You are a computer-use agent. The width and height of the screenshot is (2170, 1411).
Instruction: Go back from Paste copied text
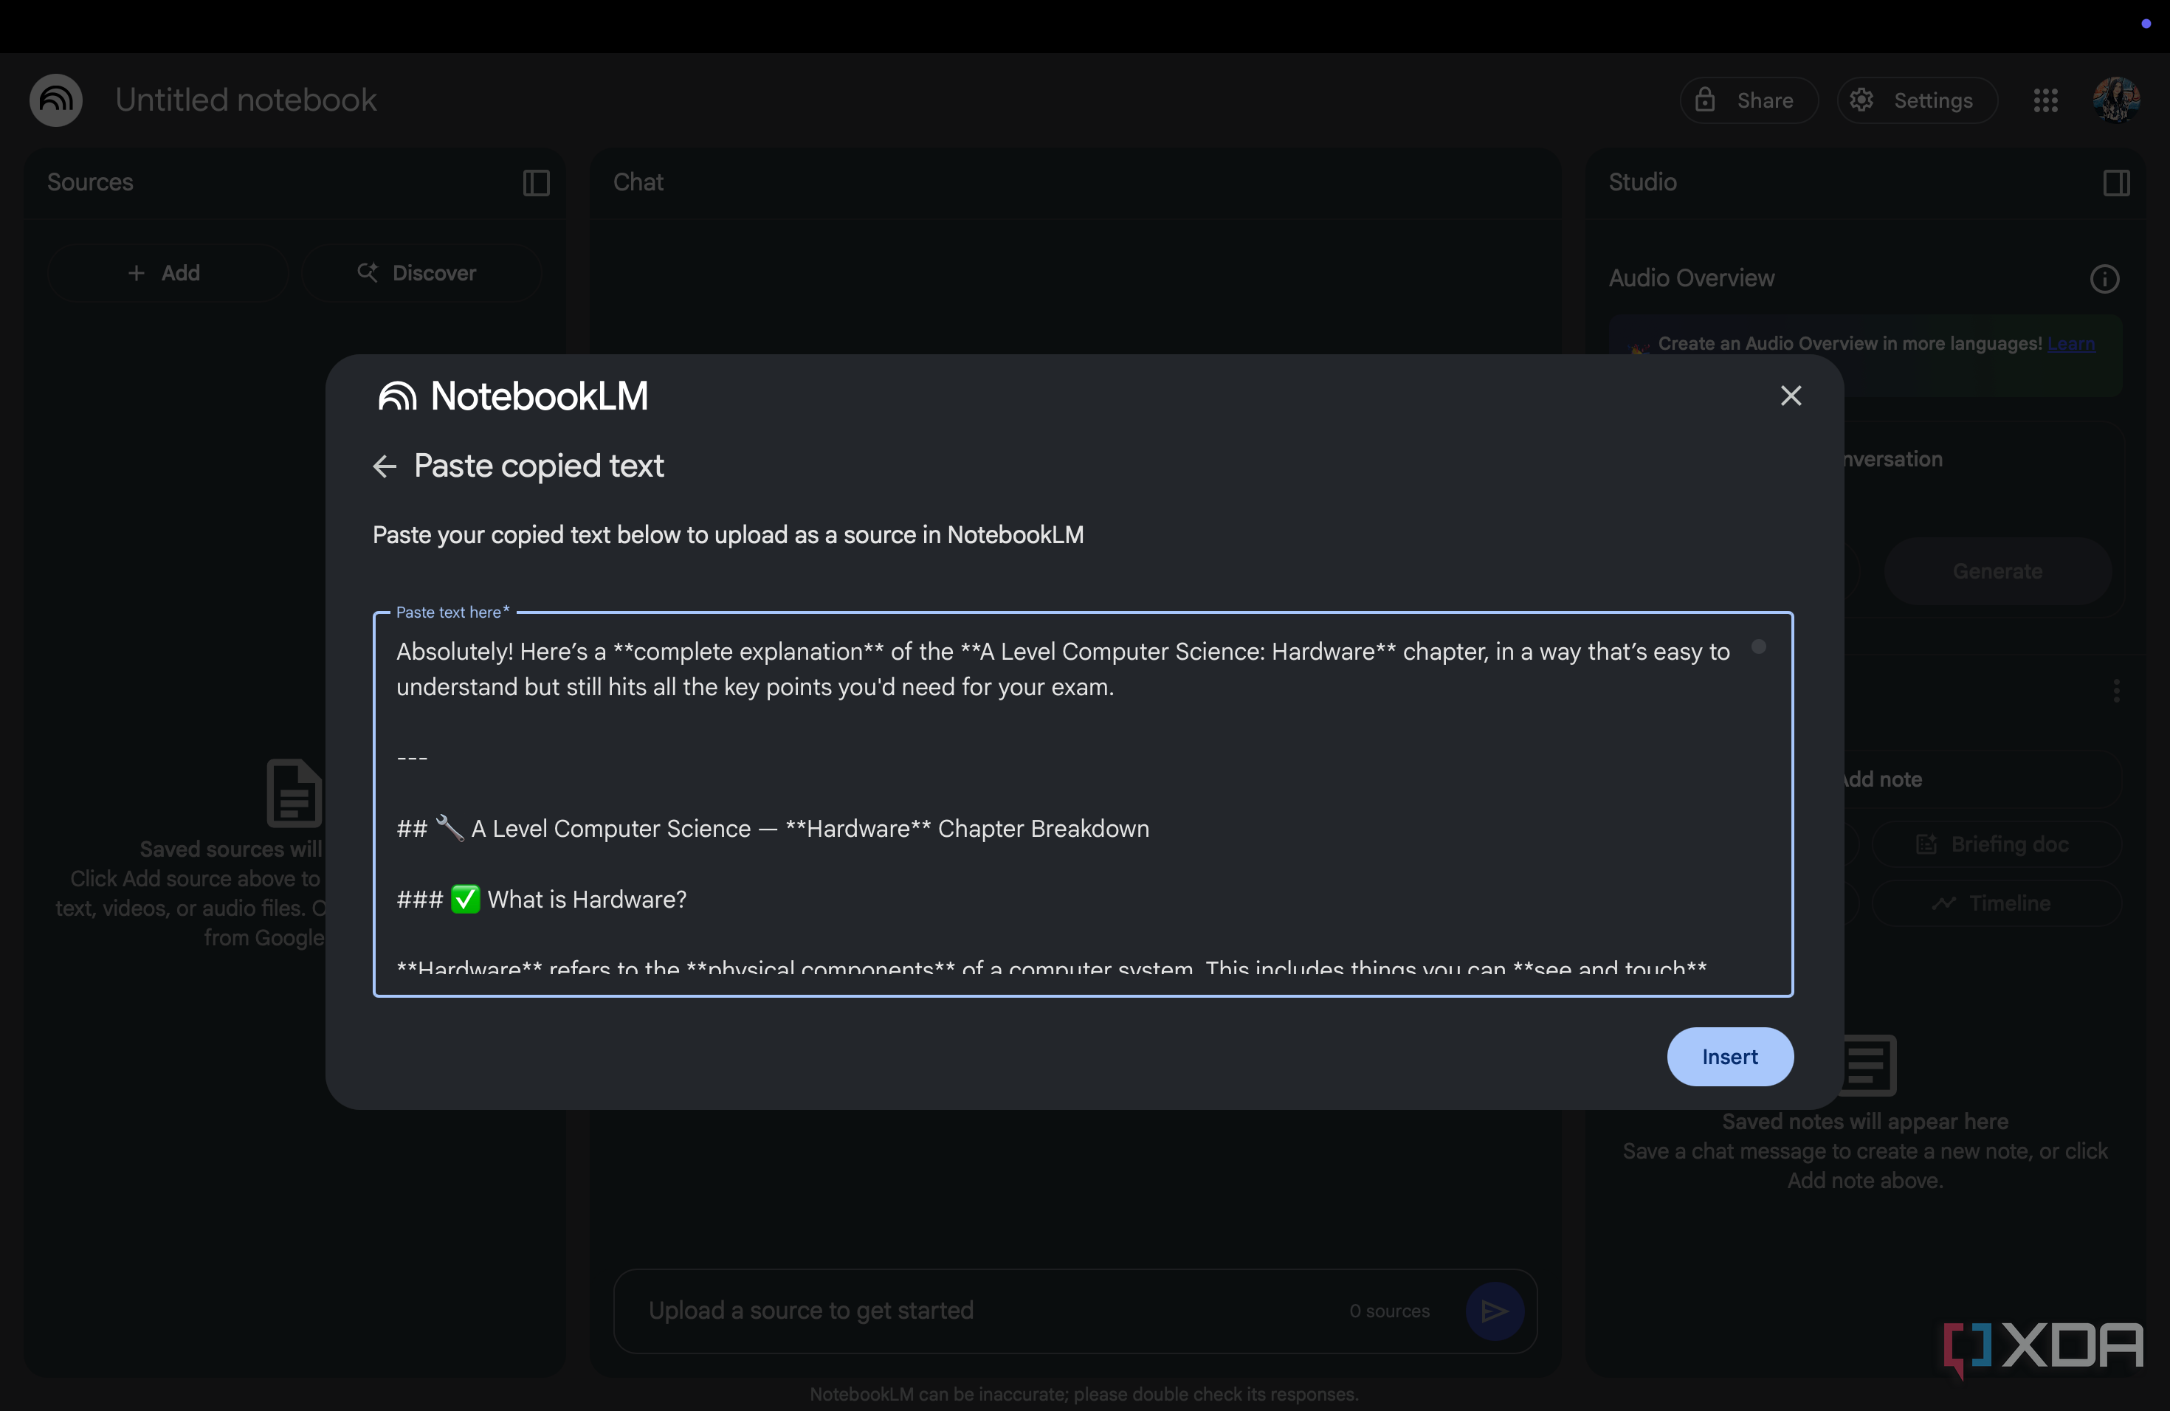click(x=385, y=466)
